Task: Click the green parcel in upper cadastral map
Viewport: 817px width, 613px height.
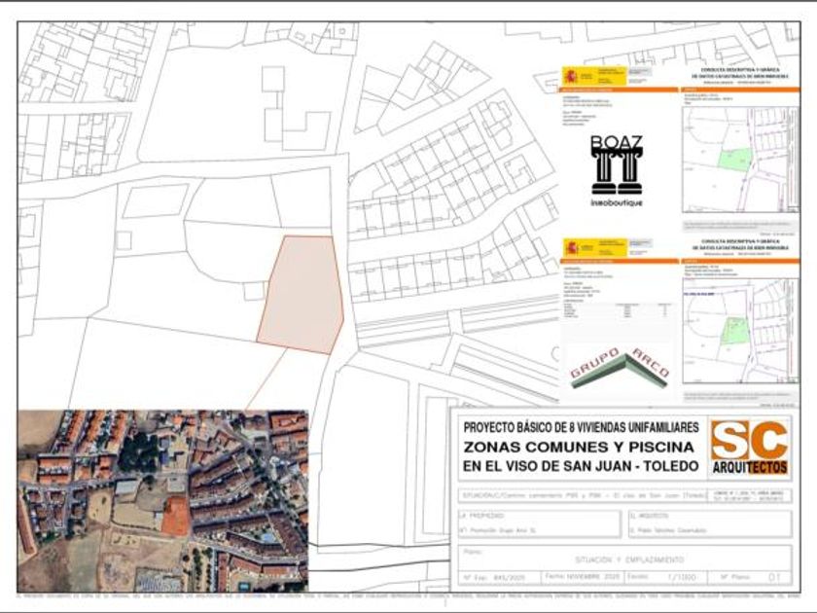Action: [735, 160]
